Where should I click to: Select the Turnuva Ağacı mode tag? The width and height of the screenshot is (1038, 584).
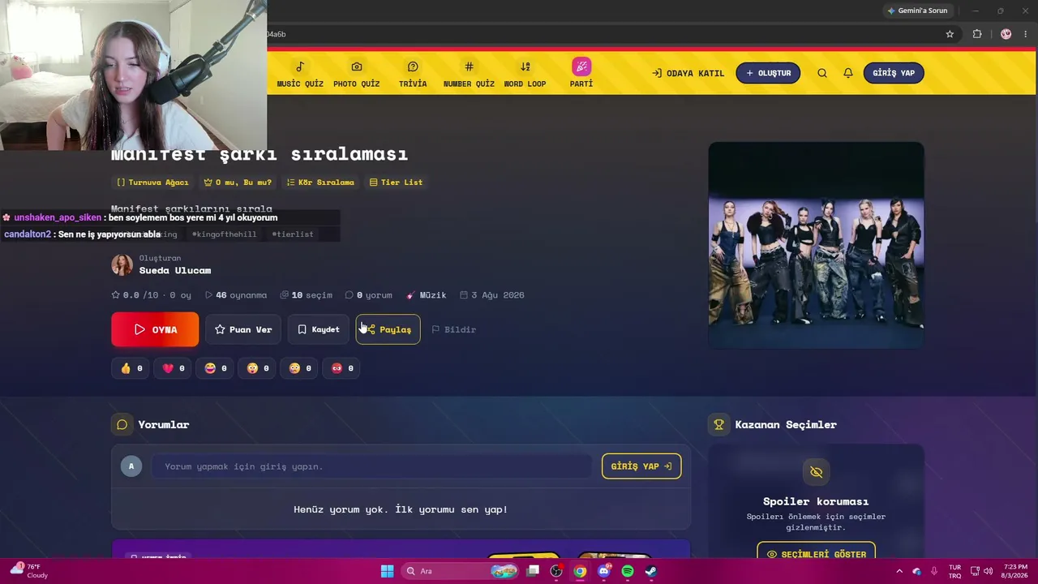(x=152, y=182)
